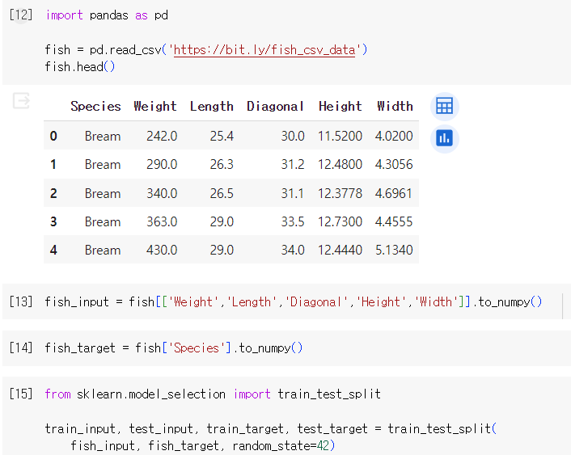
Task: Click the height value 12.4440
Action: tap(340, 250)
